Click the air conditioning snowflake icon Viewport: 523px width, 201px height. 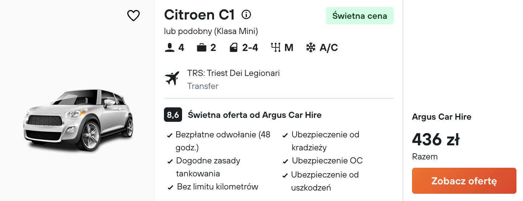[x=311, y=48]
